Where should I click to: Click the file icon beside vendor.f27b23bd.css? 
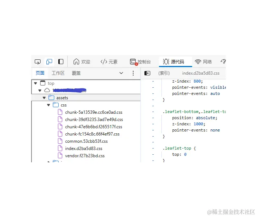(x=60, y=155)
